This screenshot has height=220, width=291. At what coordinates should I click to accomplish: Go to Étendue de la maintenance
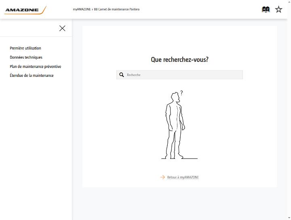click(x=32, y=75)
